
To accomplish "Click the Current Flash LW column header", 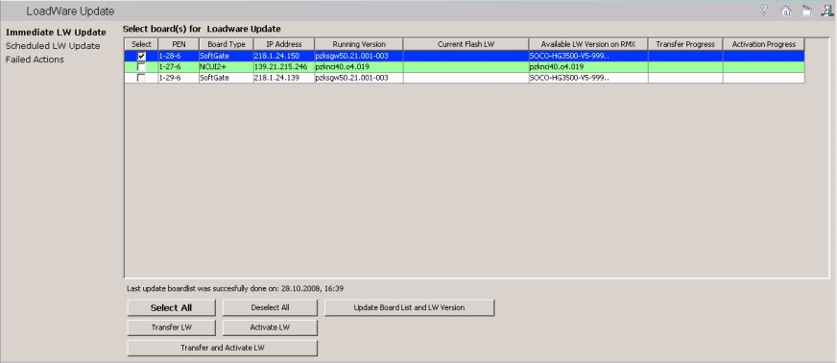I will 466,44.
